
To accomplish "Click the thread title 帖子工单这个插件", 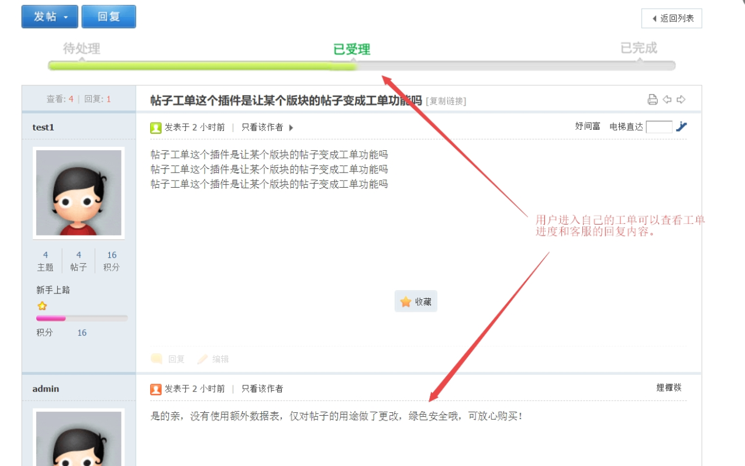I will point(286,101).
